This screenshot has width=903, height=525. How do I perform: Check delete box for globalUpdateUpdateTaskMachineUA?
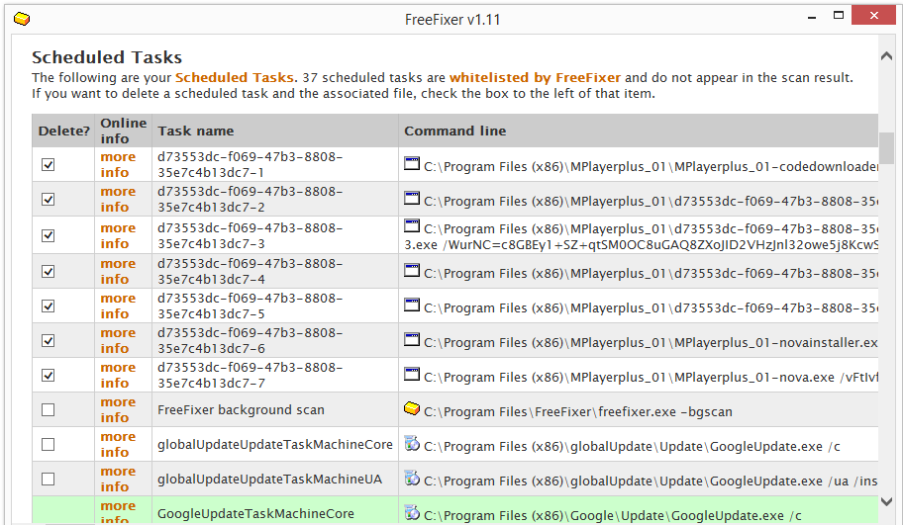pos(49,479)
